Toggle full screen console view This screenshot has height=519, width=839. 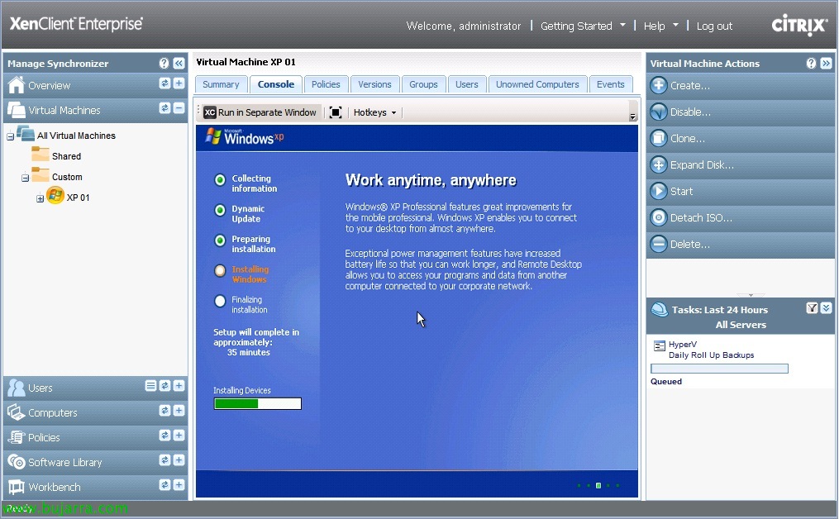click(x=336, y=112)
